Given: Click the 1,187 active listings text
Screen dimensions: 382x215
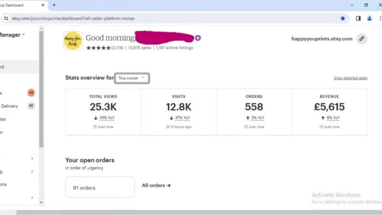Looking at the screenshot, I should click(175, 48).
